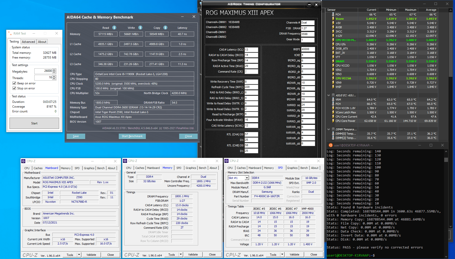The width and height of the screenshot is (455, 259).
Task: Toggle the Beep on error checkbox
Action: [14, 83]
